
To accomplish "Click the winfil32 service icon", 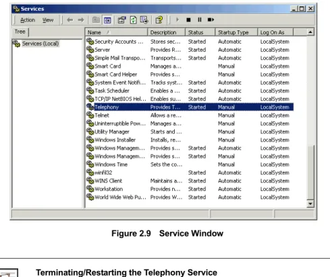I will [x=90, y=173].
